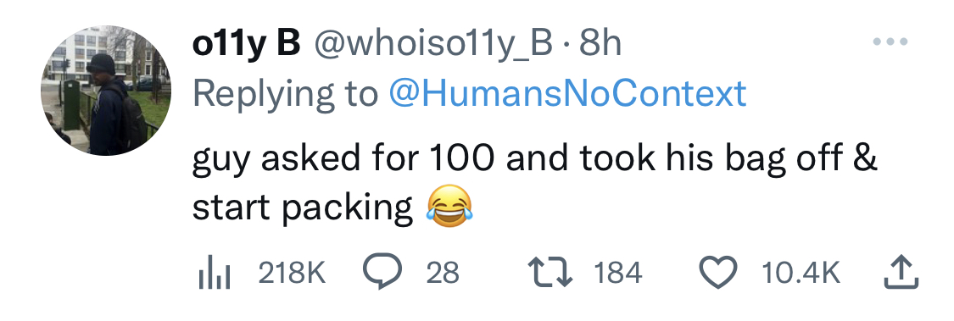Open the share upload arrow icon
This screenshot has height=321, width=954.
[901, 271]
